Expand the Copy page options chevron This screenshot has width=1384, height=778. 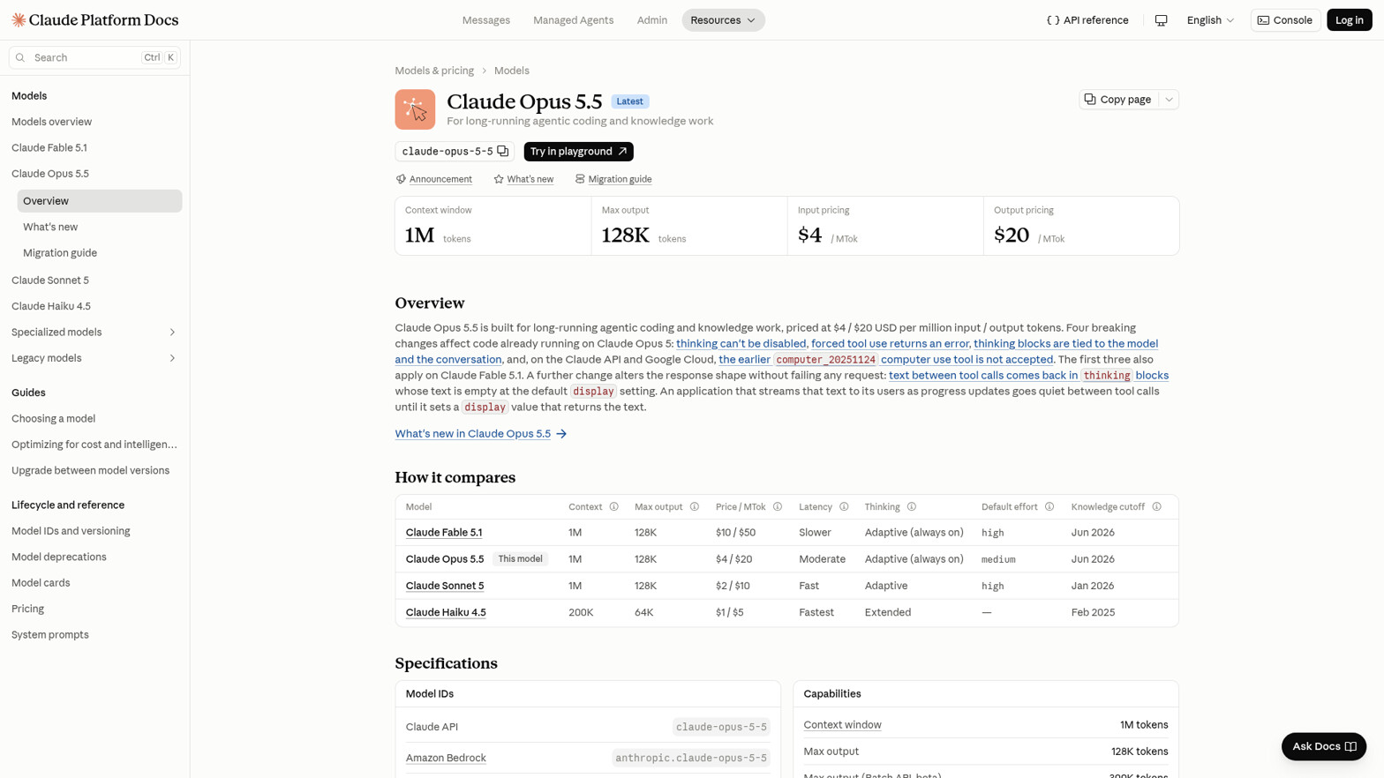coord(1169,100)
